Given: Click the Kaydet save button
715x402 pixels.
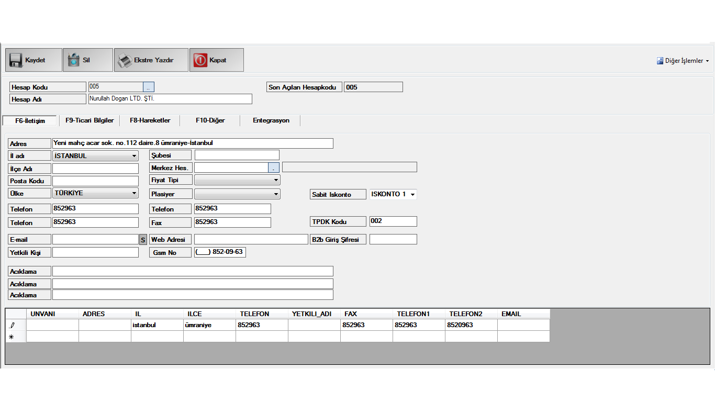Looking at the screenshot, I should (x=33, y=60).
